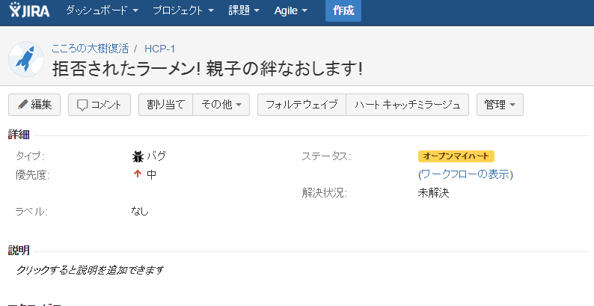
Task: Open the こころの大樹復活 project link
Action: (91, 49)
